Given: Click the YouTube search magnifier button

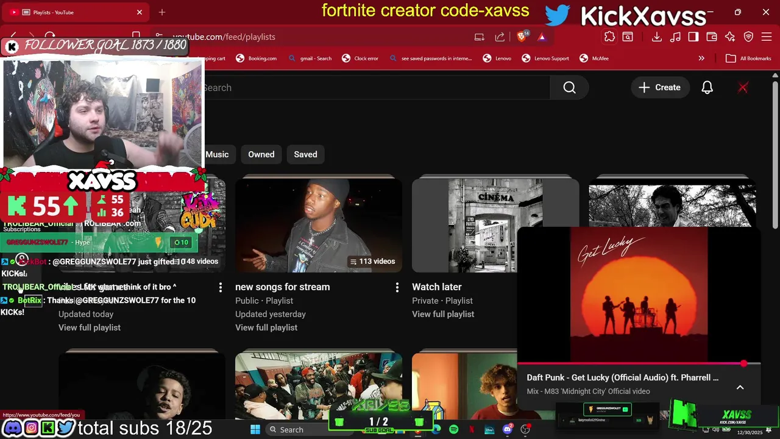Looking at the screenshot, I should (569, 88).
